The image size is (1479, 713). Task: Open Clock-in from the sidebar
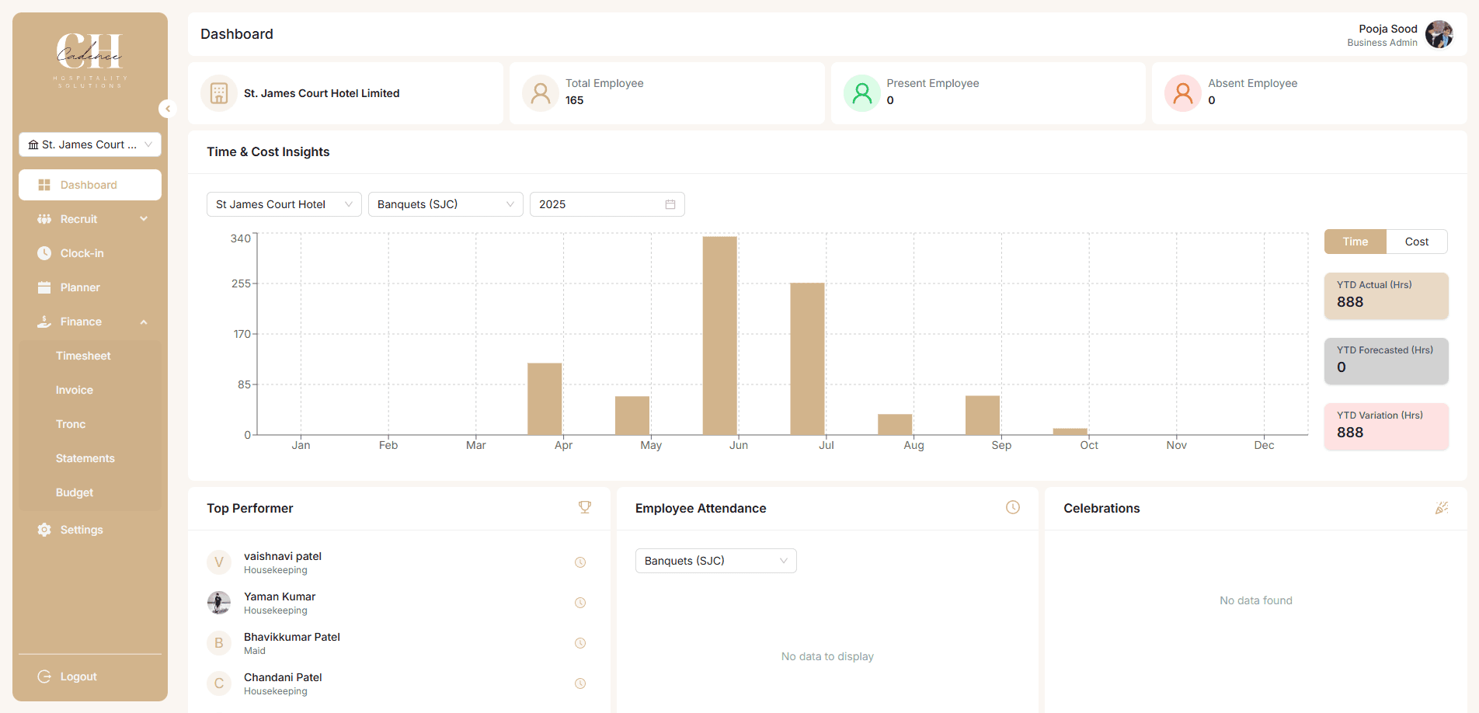click(x=90, y=253)
